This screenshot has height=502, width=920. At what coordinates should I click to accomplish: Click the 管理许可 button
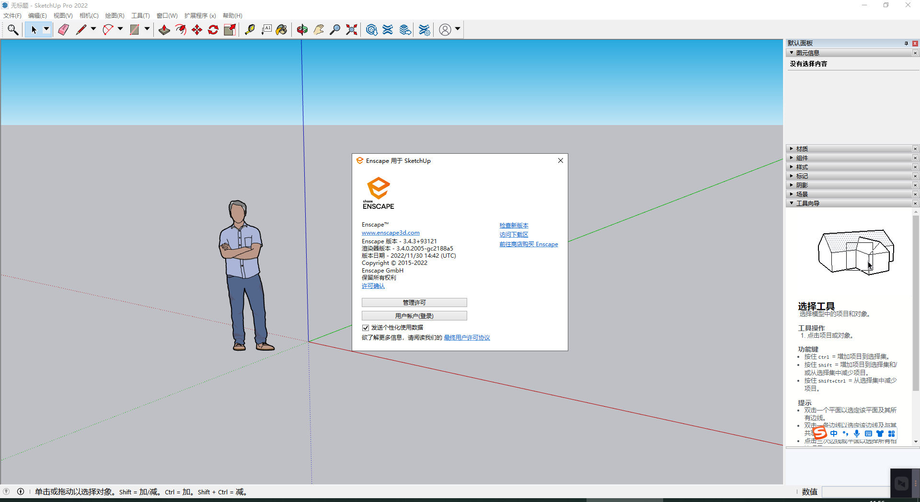pos(414,303)
